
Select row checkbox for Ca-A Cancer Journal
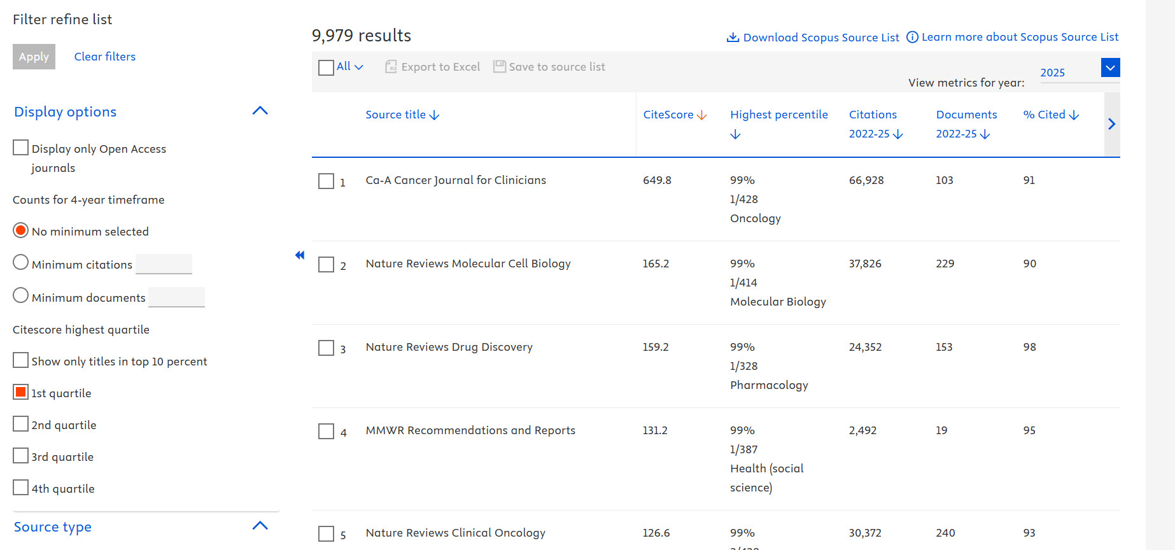[326, 181]
